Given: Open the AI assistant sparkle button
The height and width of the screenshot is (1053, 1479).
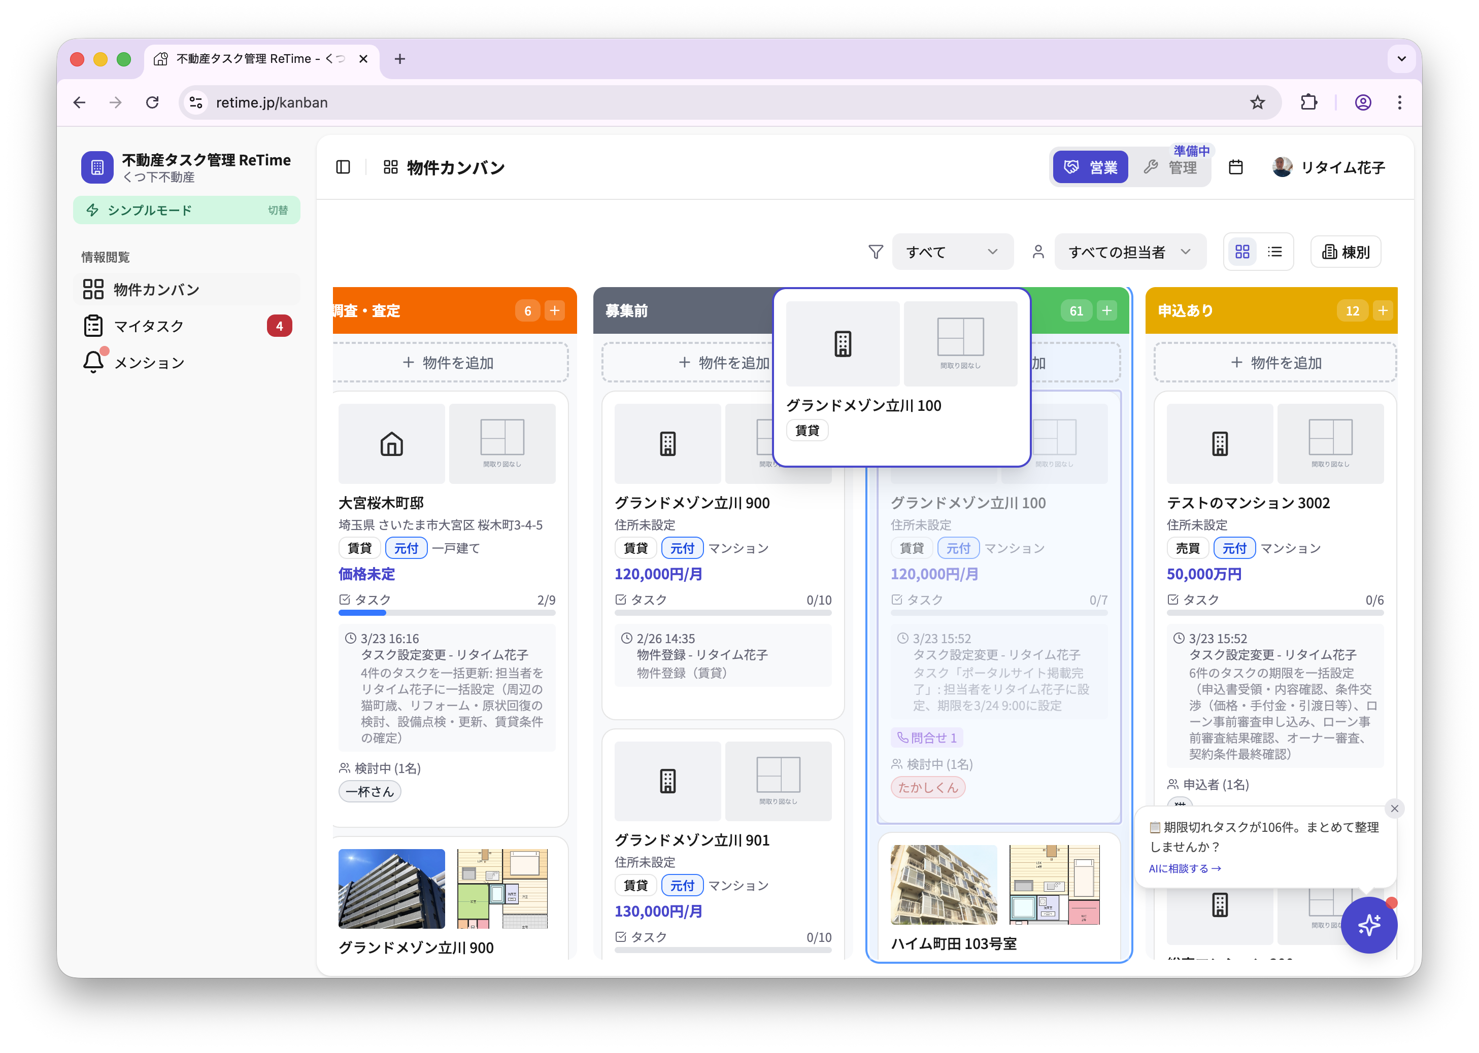Looking at the screenshot, I should tap(1369, 925).
